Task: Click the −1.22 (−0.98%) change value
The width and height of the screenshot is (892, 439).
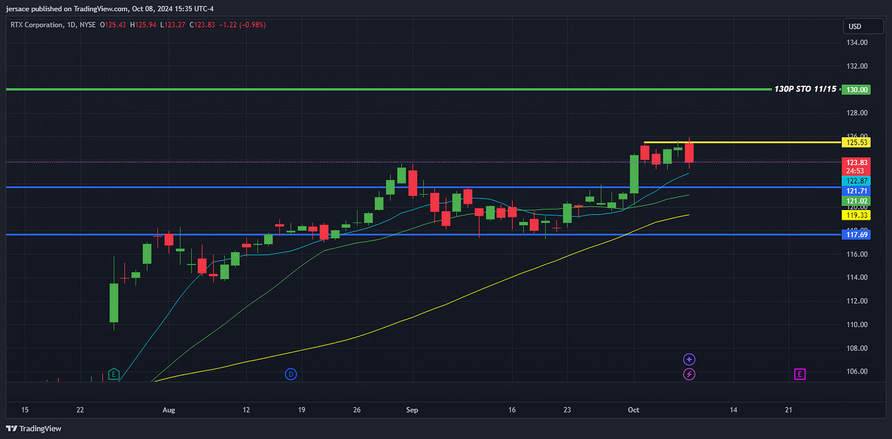Action: (244, 24)
